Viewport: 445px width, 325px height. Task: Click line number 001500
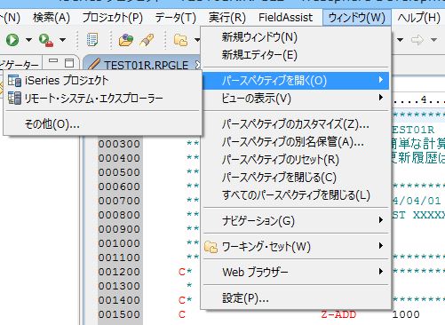[119, 314]
